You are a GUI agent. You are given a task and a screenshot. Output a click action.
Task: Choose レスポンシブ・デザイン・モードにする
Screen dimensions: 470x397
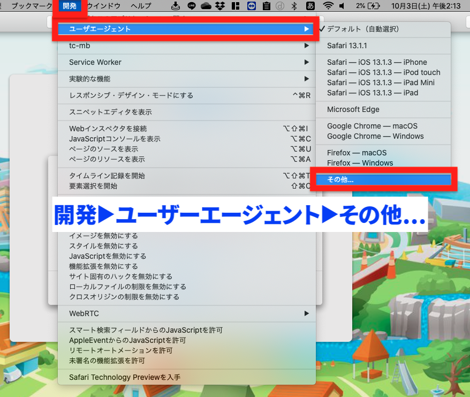186,95
